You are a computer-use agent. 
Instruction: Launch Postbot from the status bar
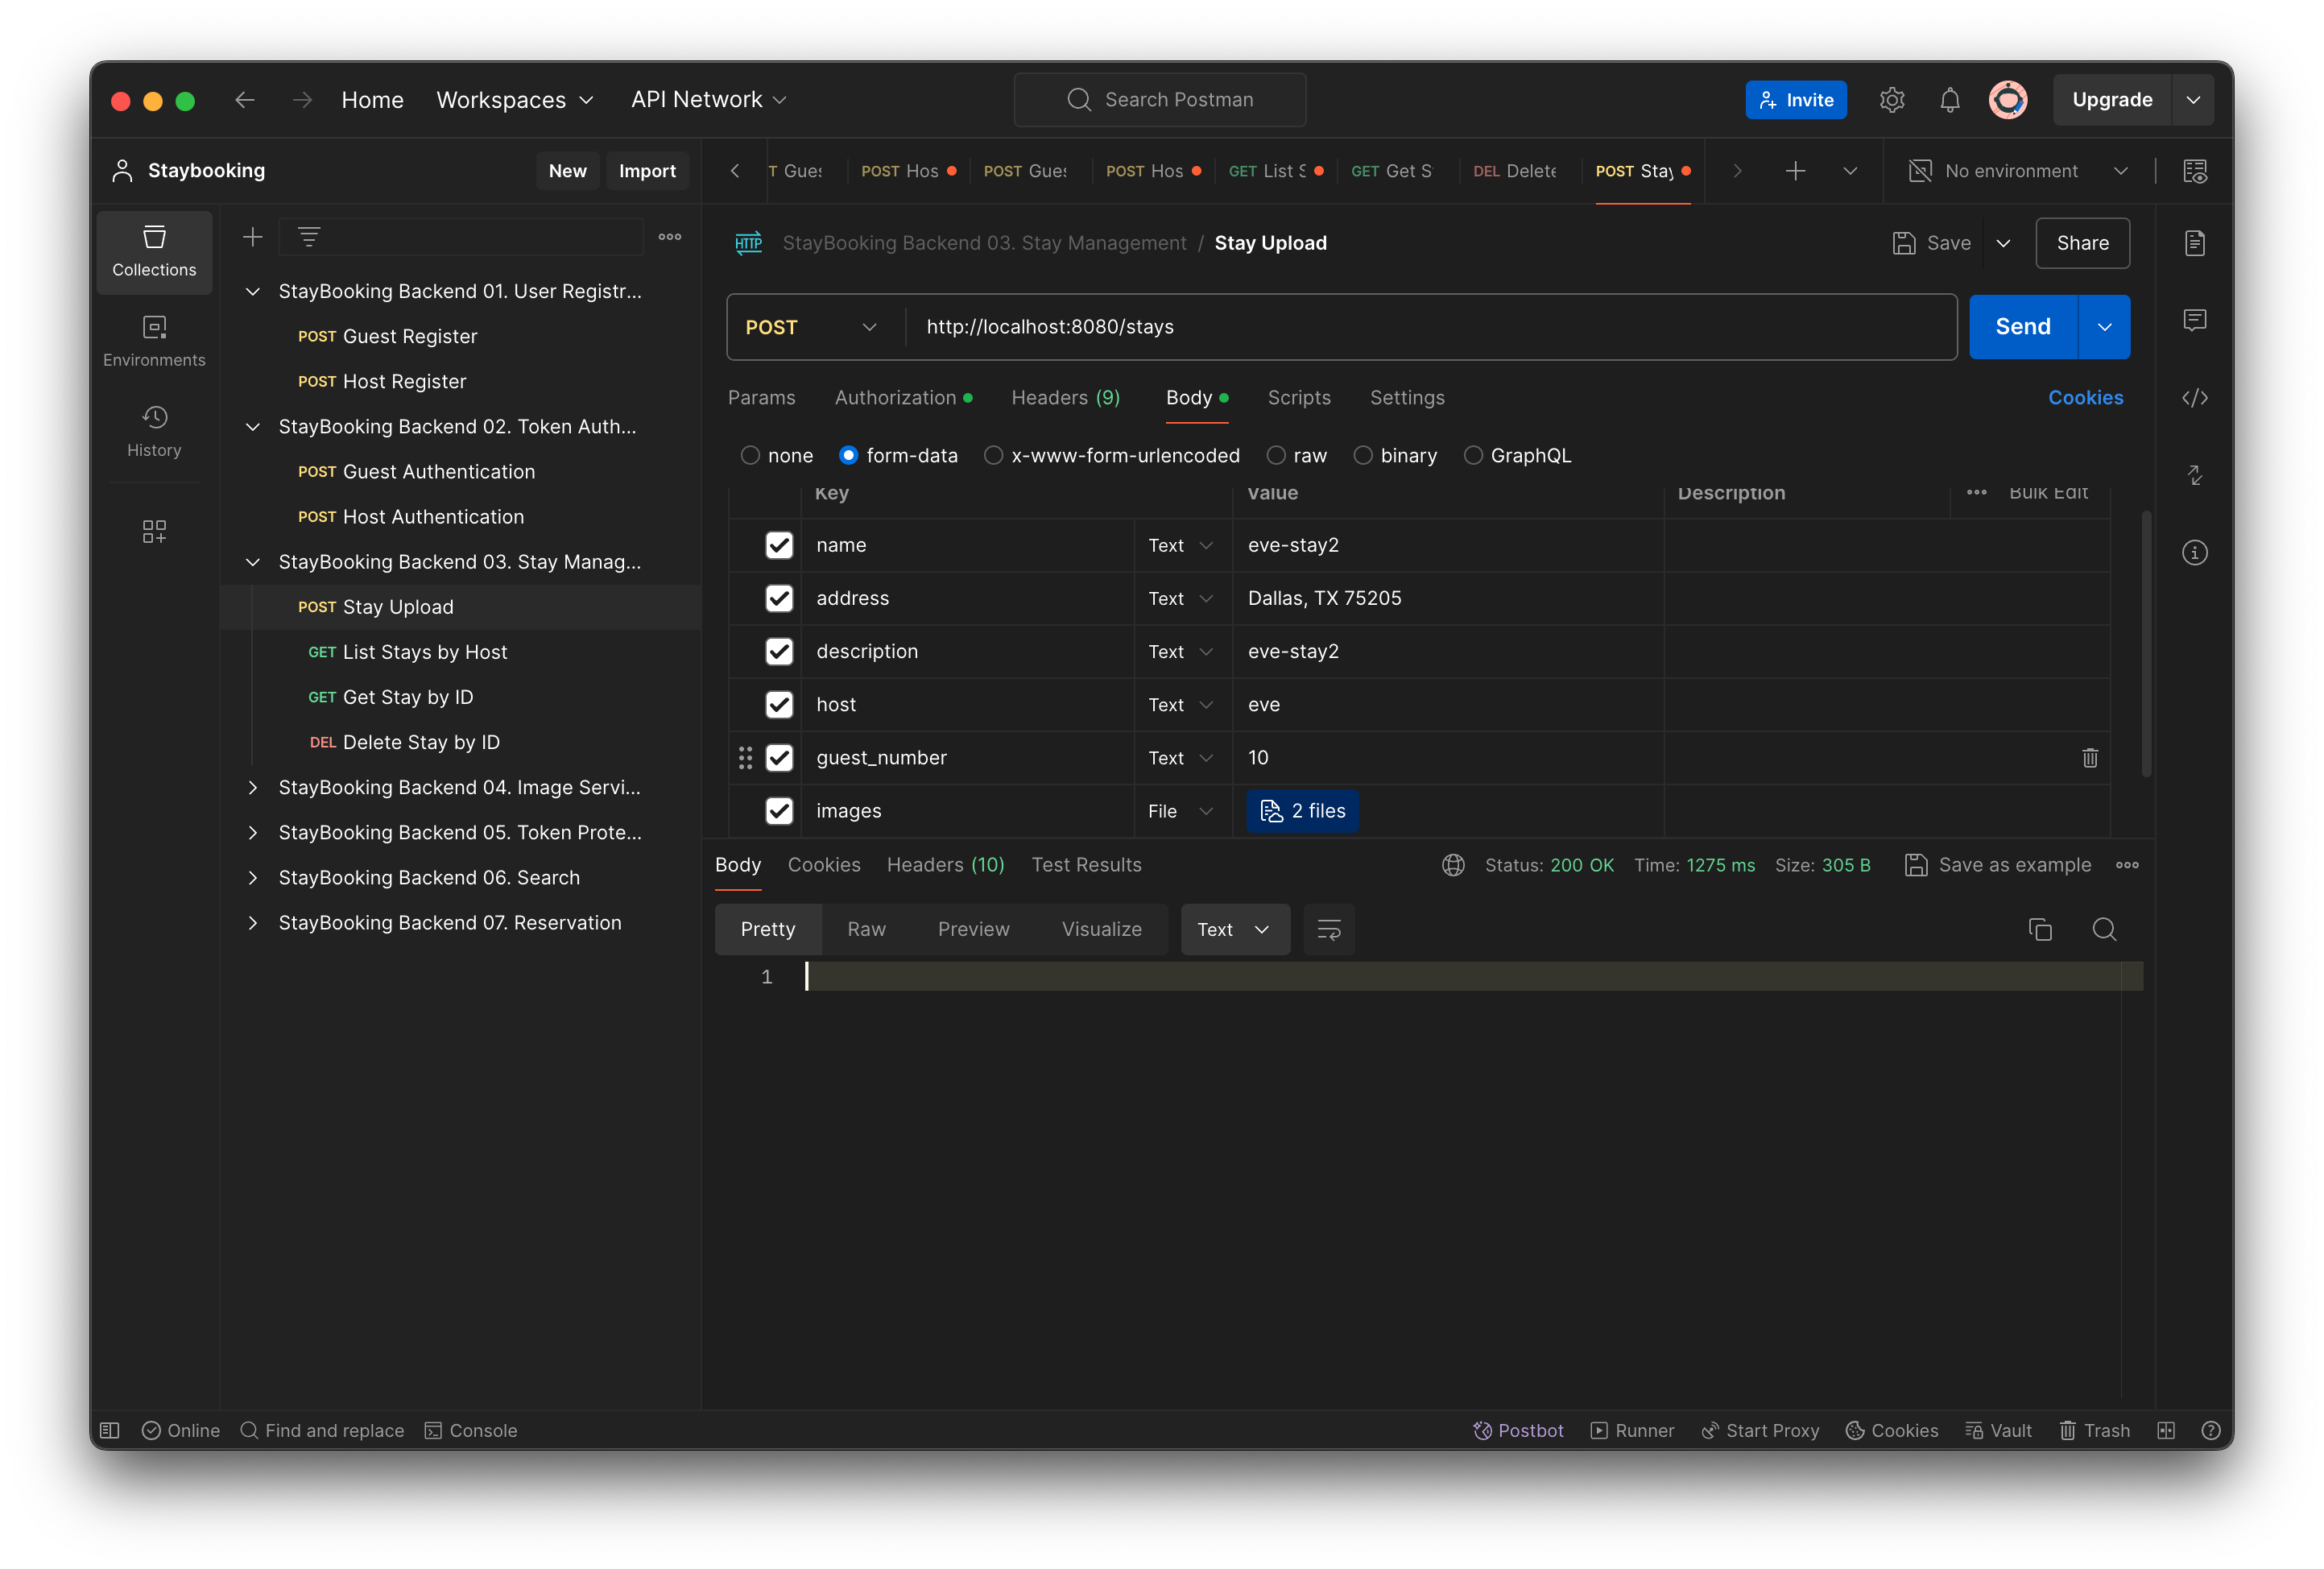coord(1518,1430)
